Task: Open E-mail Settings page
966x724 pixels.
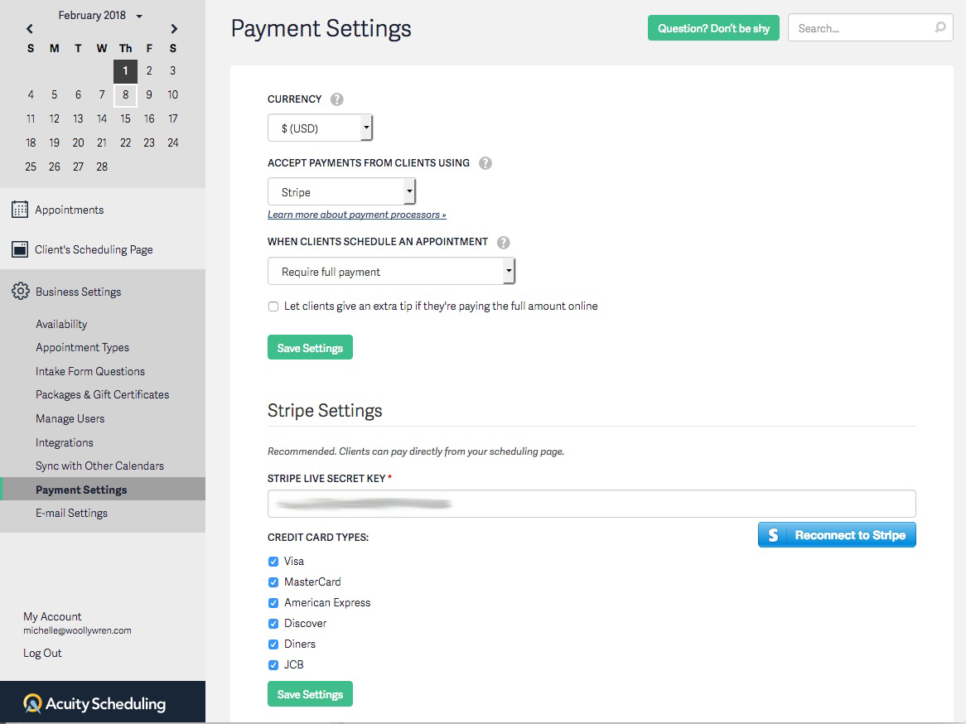Action: click(x=71, y=514)
